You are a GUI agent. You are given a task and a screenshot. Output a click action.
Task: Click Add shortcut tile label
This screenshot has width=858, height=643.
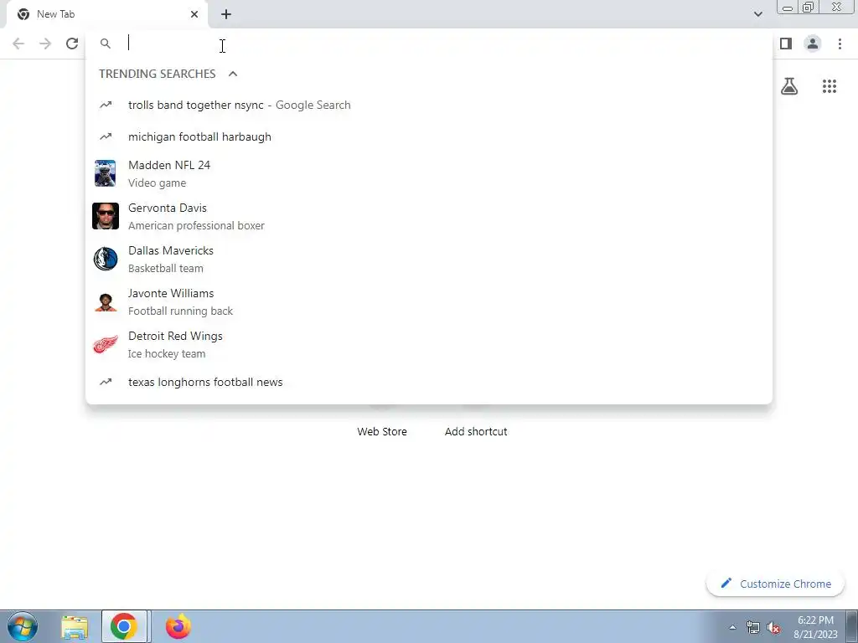point(476,431)
